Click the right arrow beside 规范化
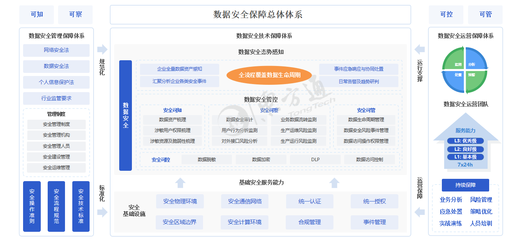The width and height of the screenshot is (518, 241). 102,50
